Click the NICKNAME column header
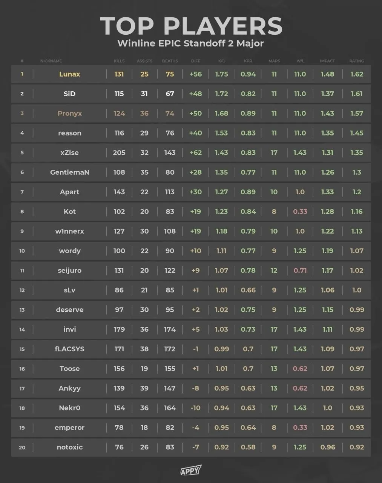The width and height of the screenshot is (382, 483). click(51, 61)
